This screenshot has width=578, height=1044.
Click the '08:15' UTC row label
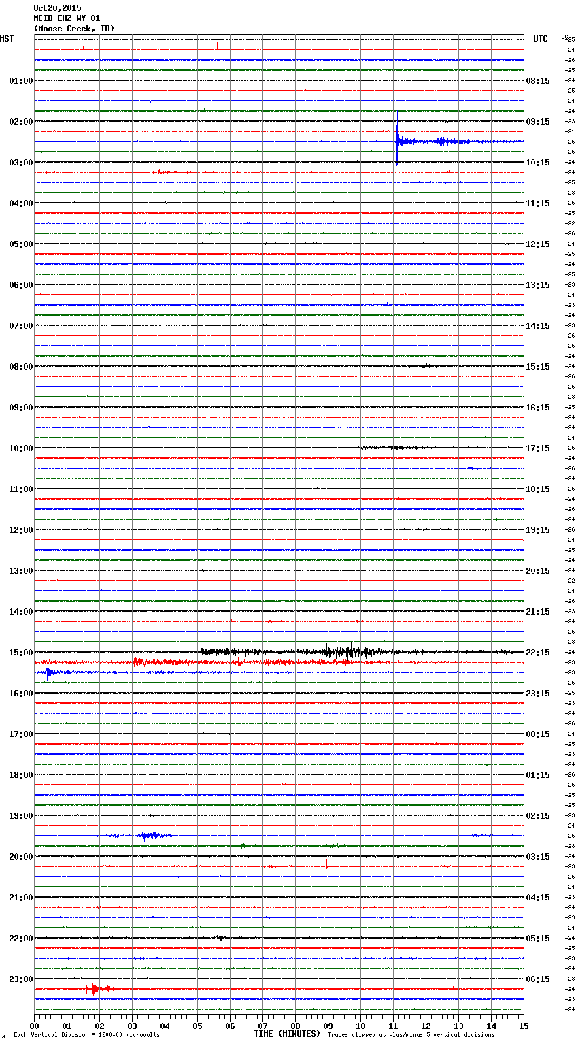(538, 81)
